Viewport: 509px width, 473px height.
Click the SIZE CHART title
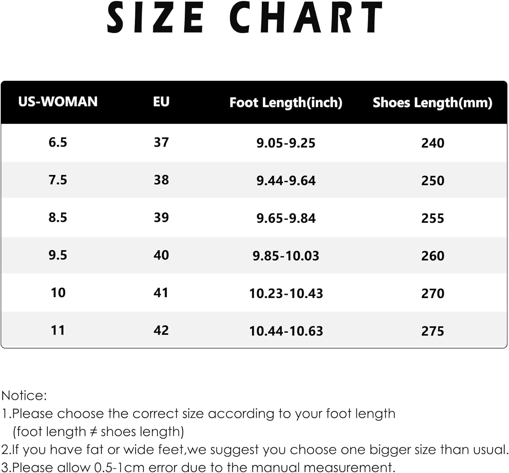click(x=245, y=18)
